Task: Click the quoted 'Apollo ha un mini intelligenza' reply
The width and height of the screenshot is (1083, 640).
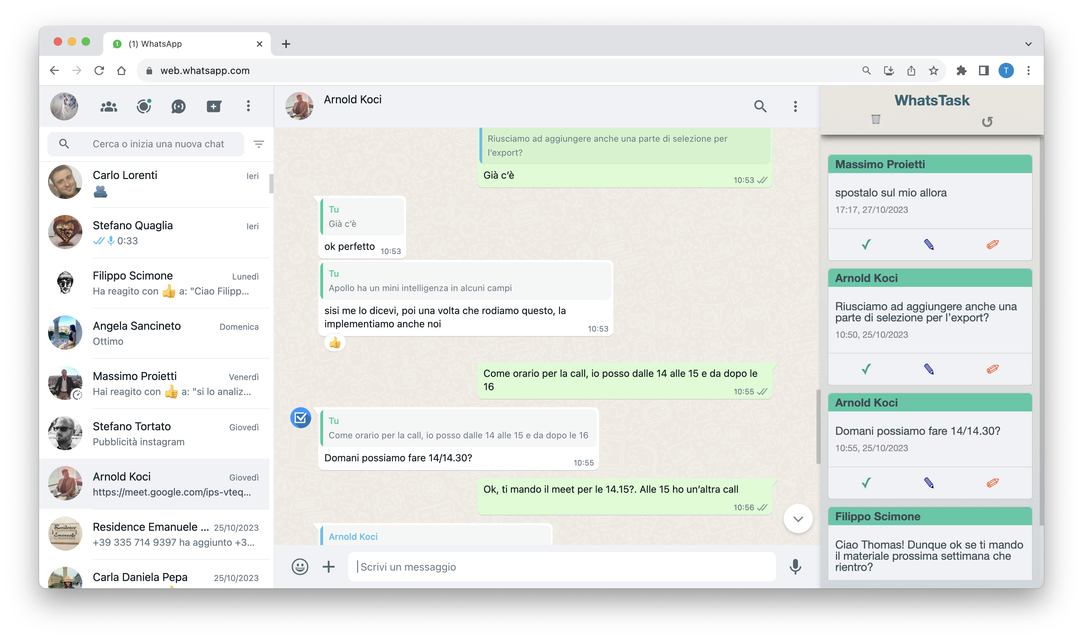Action: point(466,281)
